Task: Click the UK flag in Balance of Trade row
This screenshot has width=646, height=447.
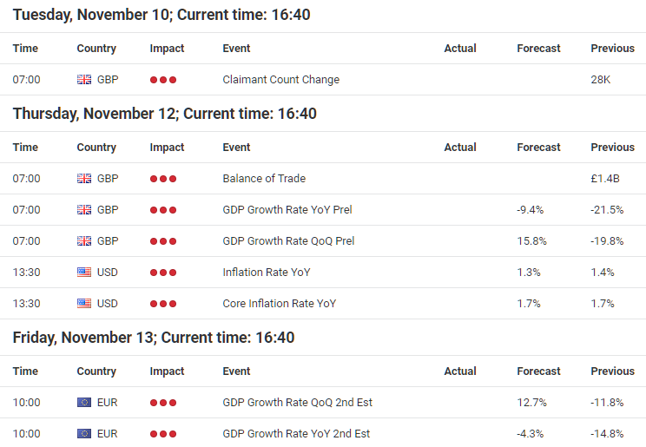Action: coord(84,179)
